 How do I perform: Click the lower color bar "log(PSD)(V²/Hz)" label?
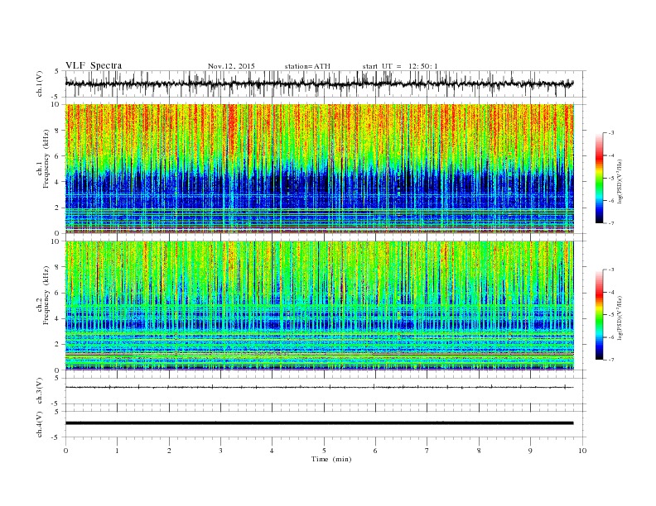[x=620, y=317]
